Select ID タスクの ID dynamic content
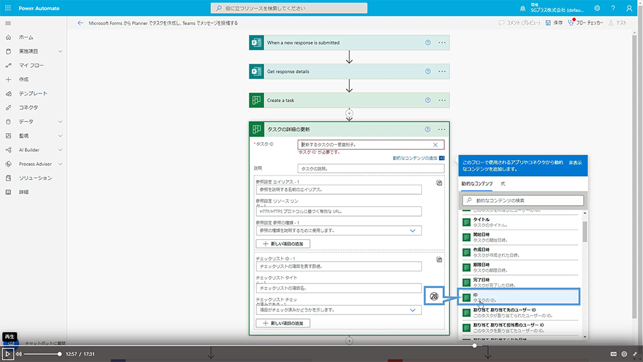Screen dimensions: 643x362 518,297
